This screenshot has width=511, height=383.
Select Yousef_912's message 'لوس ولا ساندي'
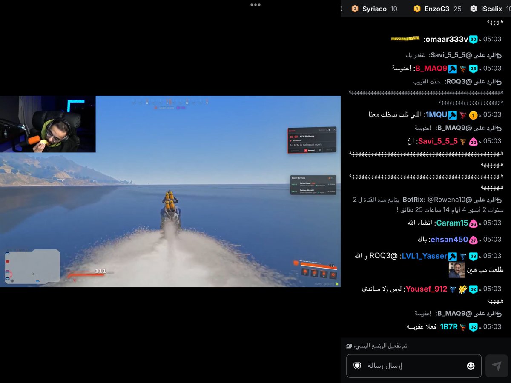pyautogui.click(x=381, y=289)
